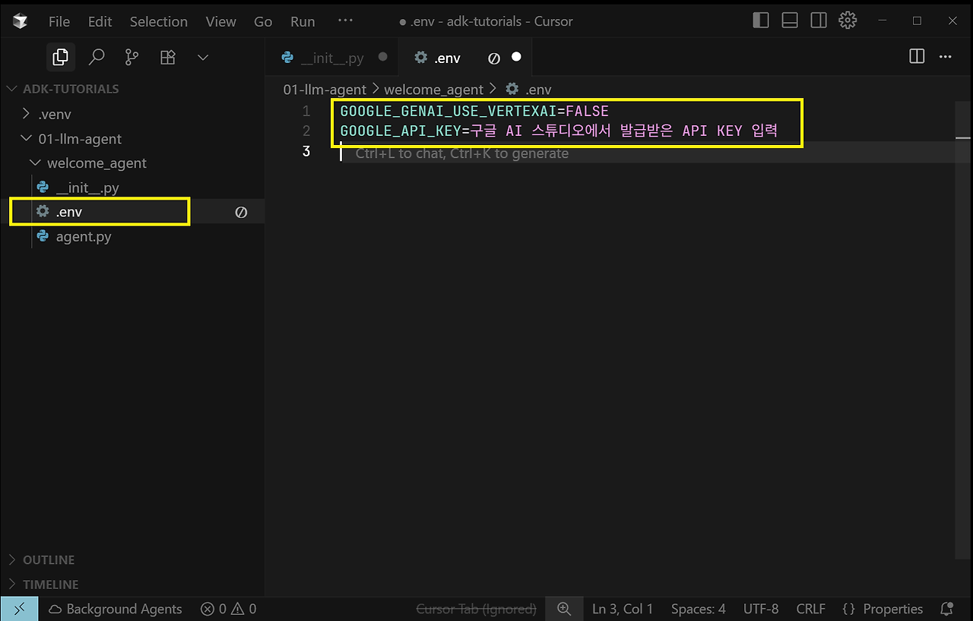Show more sidebar views chevron

pyautogui.click(x=203, y=57)
